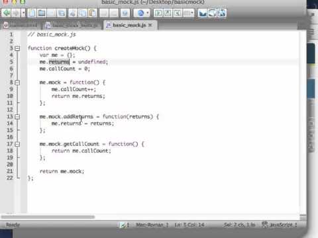Click in the function createMock() declaration
This screenshot has height=238, width=318.
62,48
